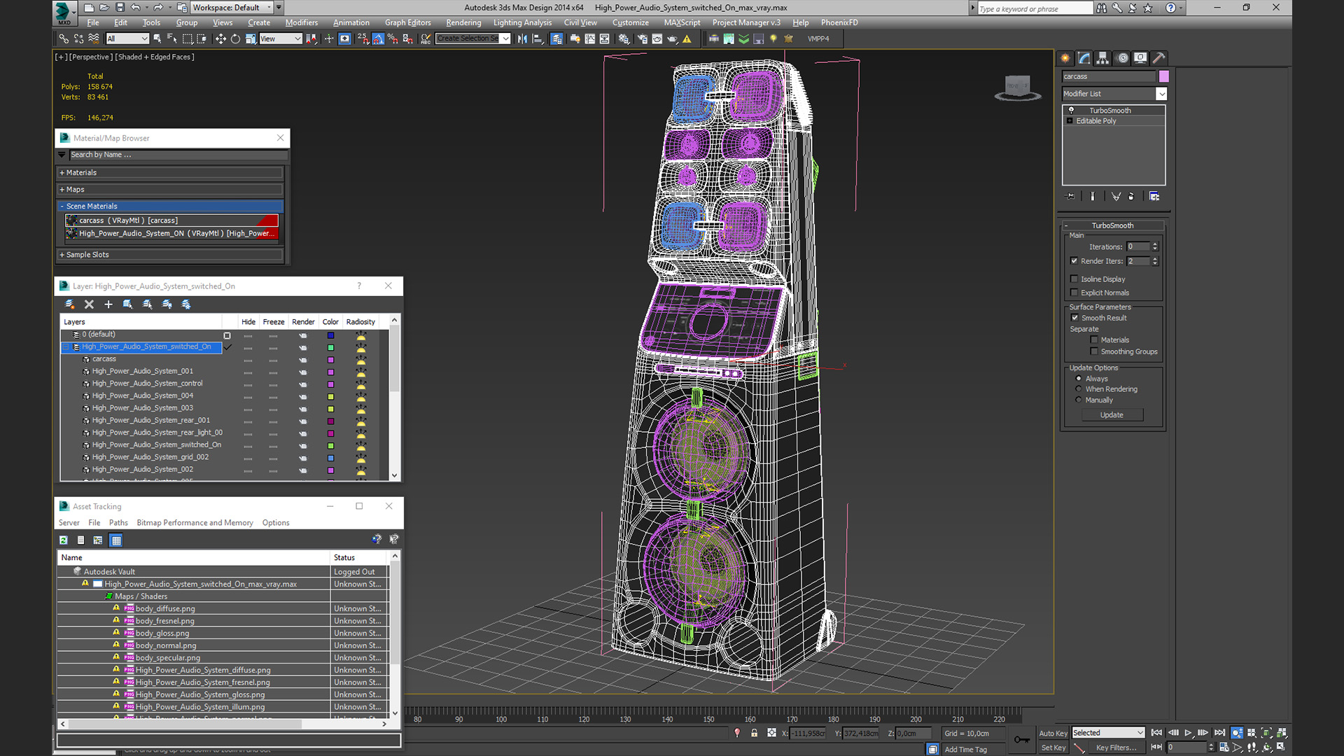Enable Render Iters checkbox in TurboSmooth
The image size is (1344, 756).
click(x=1075, y=260)
